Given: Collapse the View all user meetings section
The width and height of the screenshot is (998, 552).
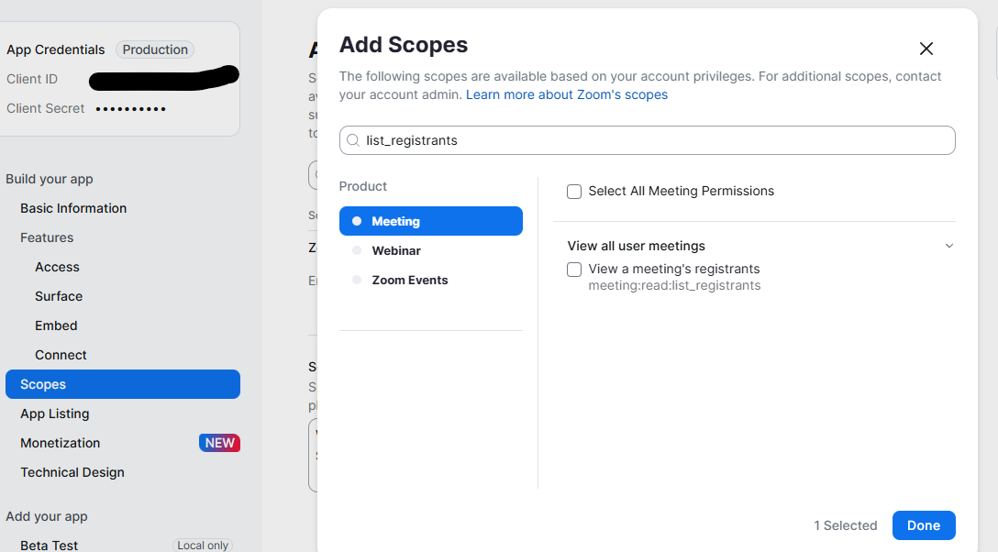Looking at the screenshot, I should coord(949,246).
